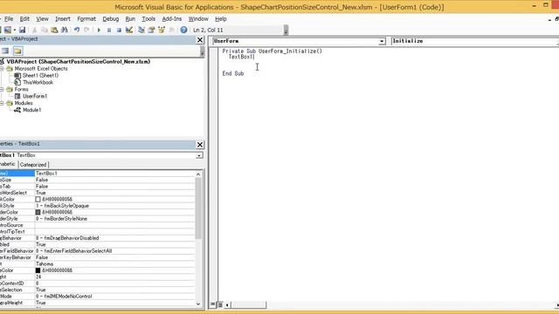This screenshot has width=559, height=314.
Task: Open the Initialize procedure combo box
Action: [x=475, y=41]
